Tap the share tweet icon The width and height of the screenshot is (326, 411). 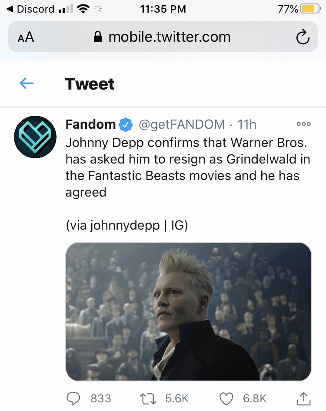point(303,398)
